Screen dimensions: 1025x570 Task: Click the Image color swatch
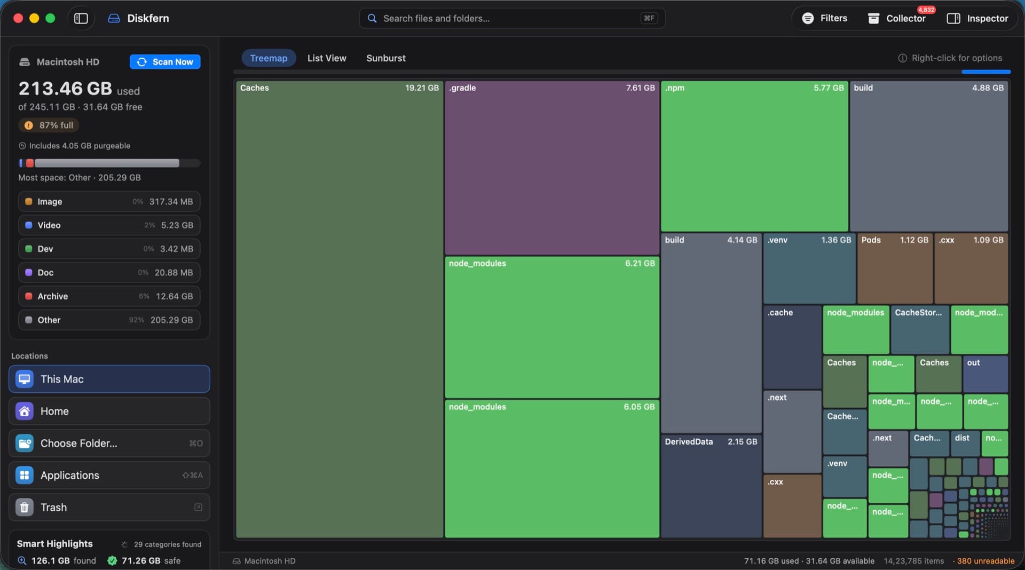[x=29, y=202]
